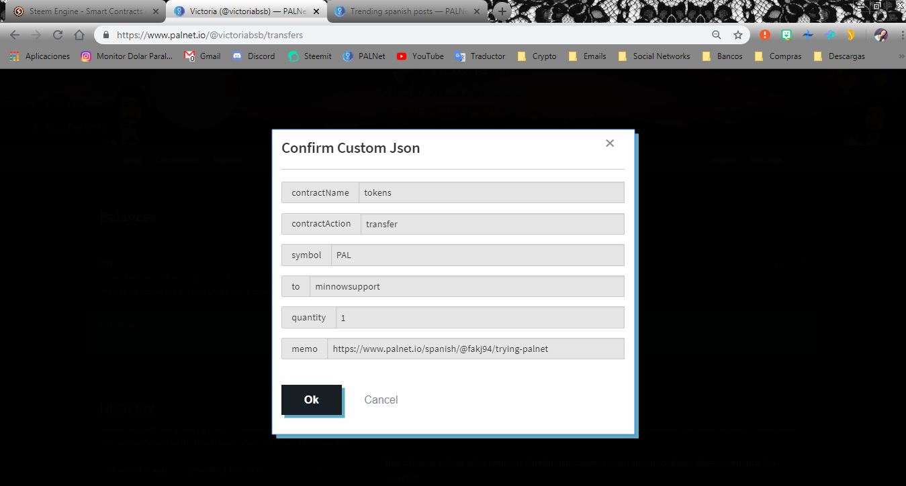Image resolution: width=906 pixels, height=486 pixels.
Task: Open the YouTube bookmark
Action: point(420,56)
